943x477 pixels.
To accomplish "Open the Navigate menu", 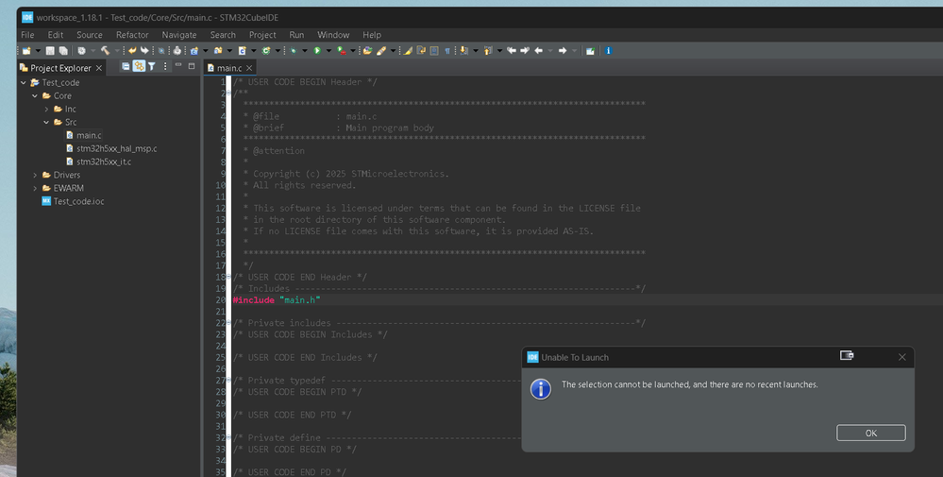I will 179,35.
